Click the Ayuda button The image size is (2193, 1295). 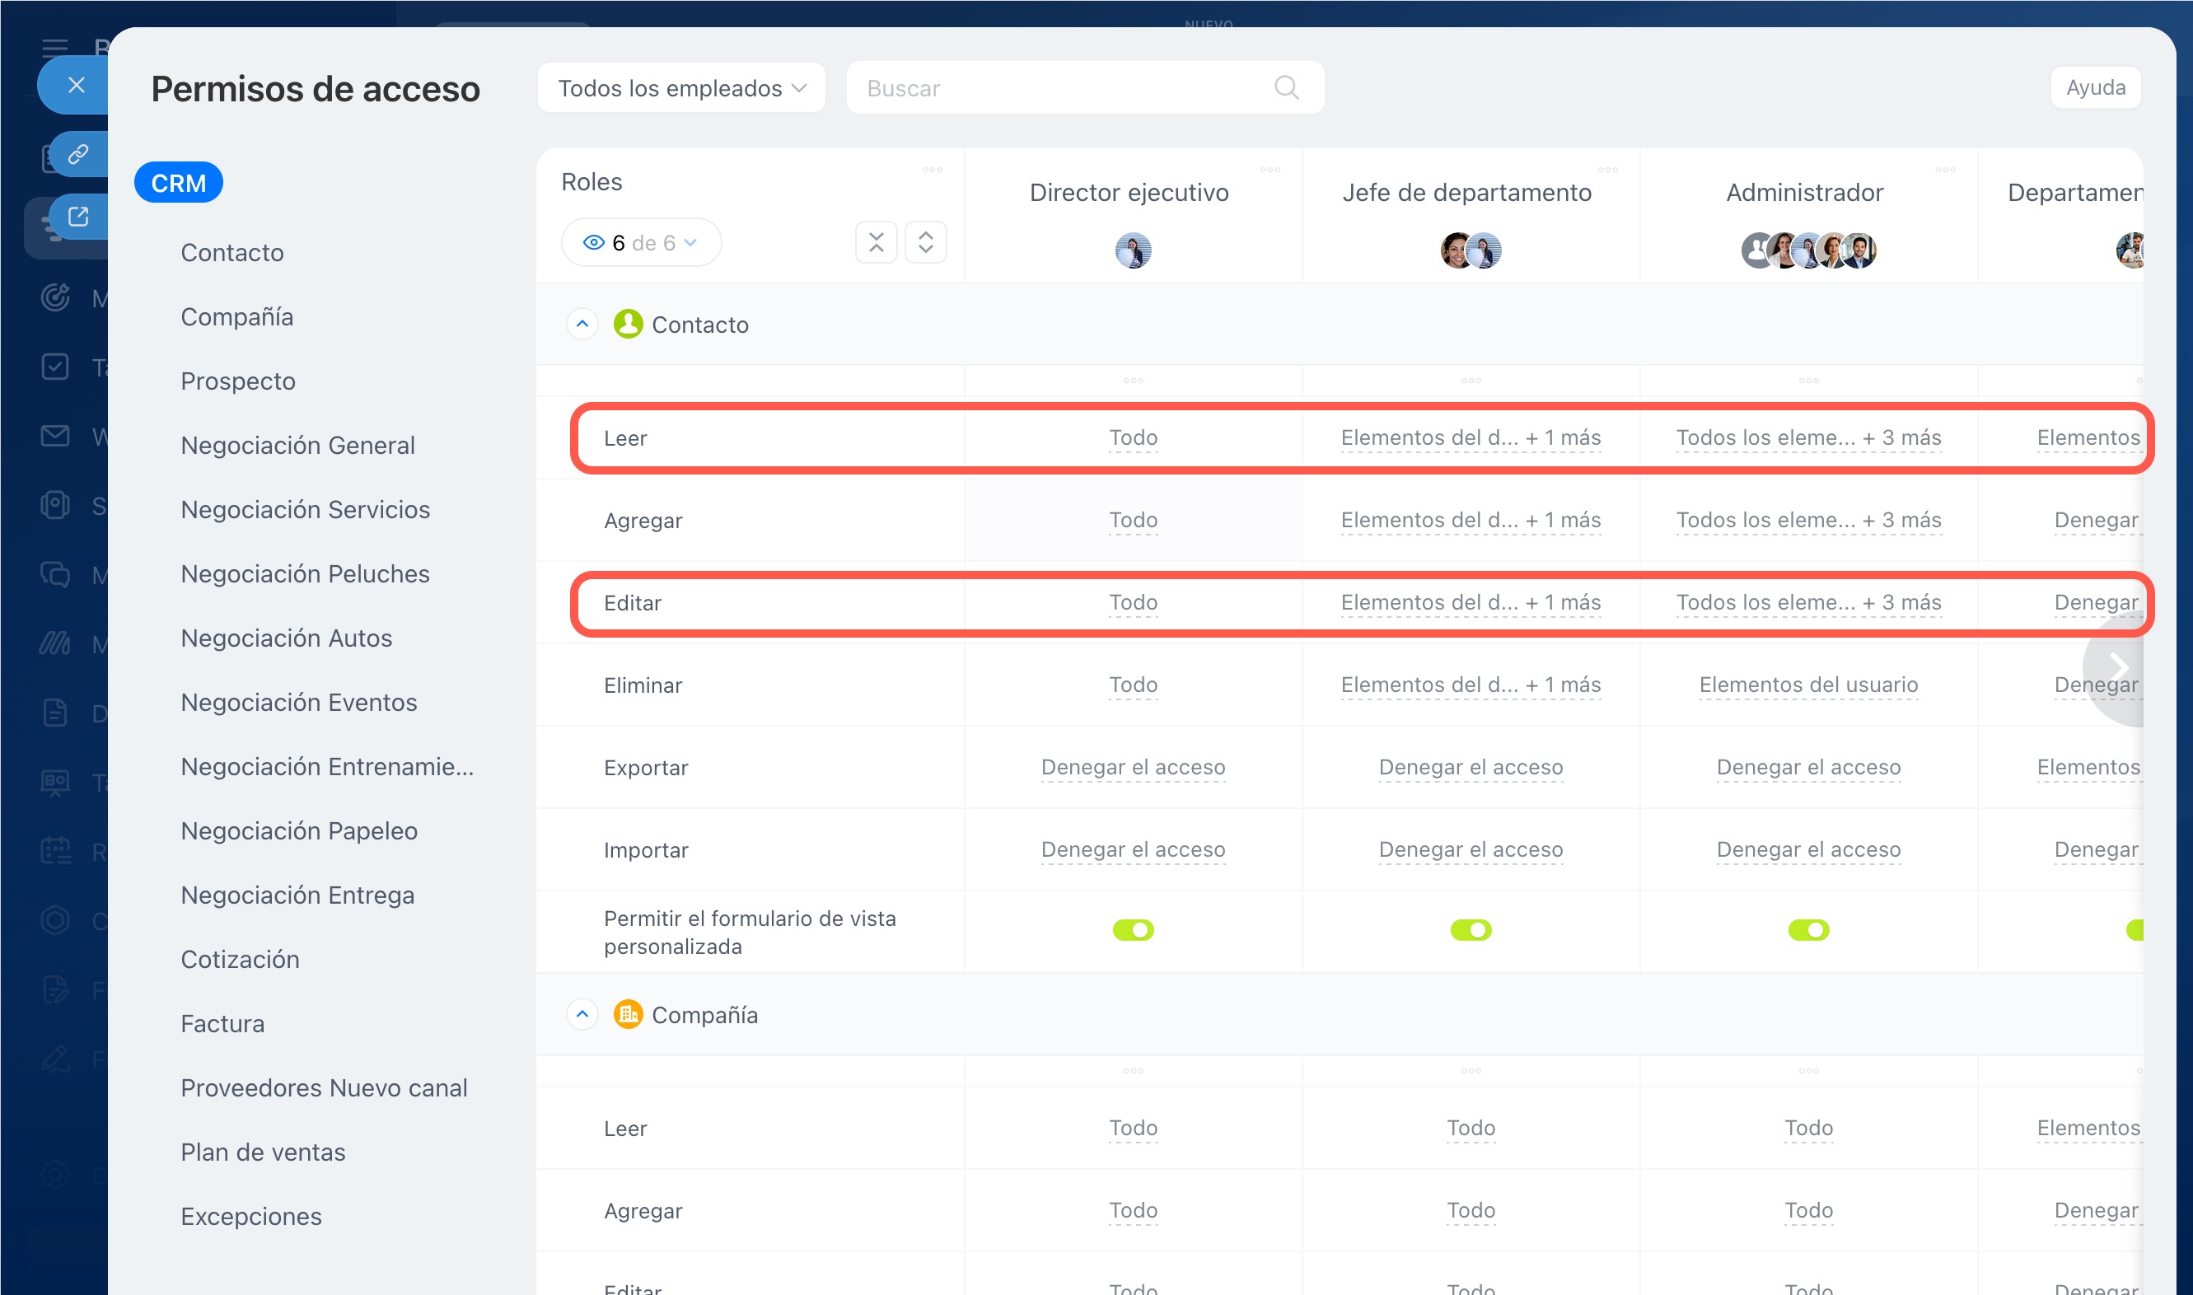pos(2094,87)
